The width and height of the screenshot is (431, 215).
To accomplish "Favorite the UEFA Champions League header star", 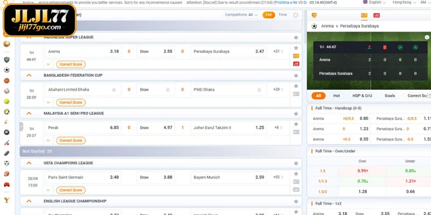I will point(296,163).
